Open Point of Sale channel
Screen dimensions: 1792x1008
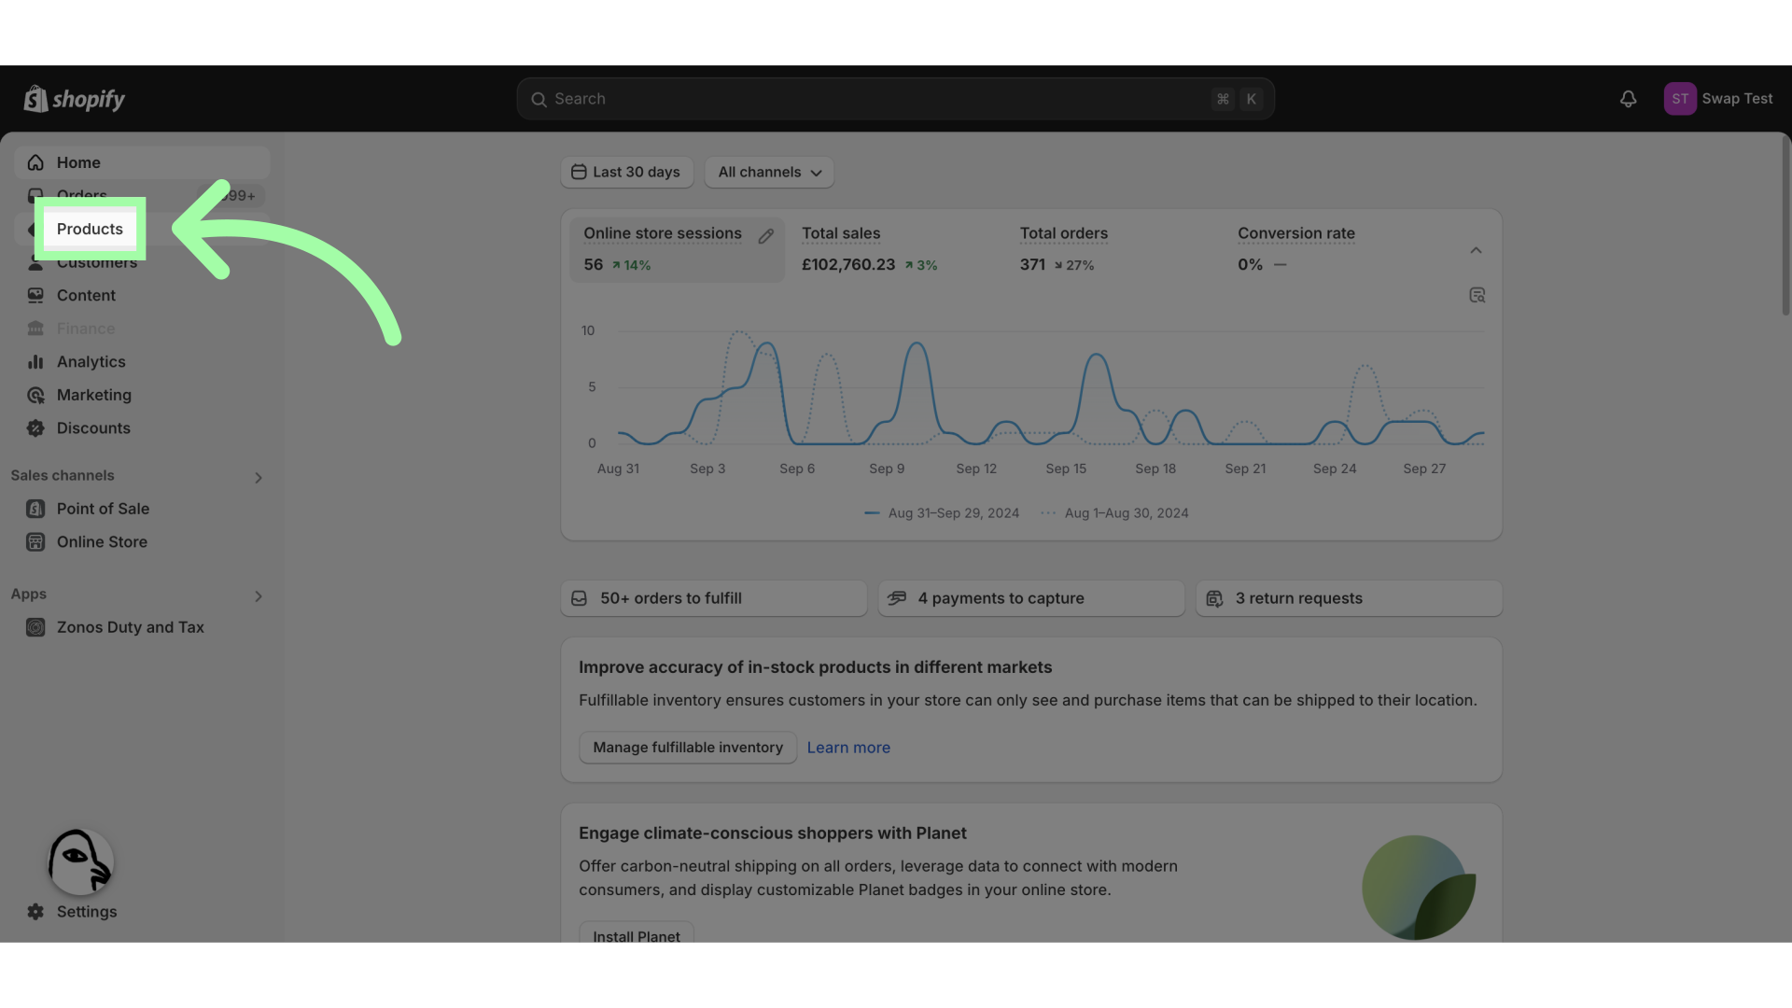(x=142, y=509)
